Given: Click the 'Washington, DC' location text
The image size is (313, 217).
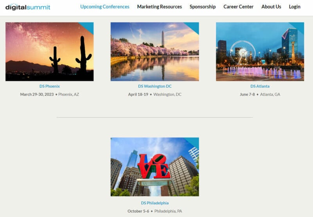Looking at the screenshot, I should [167, 94].
